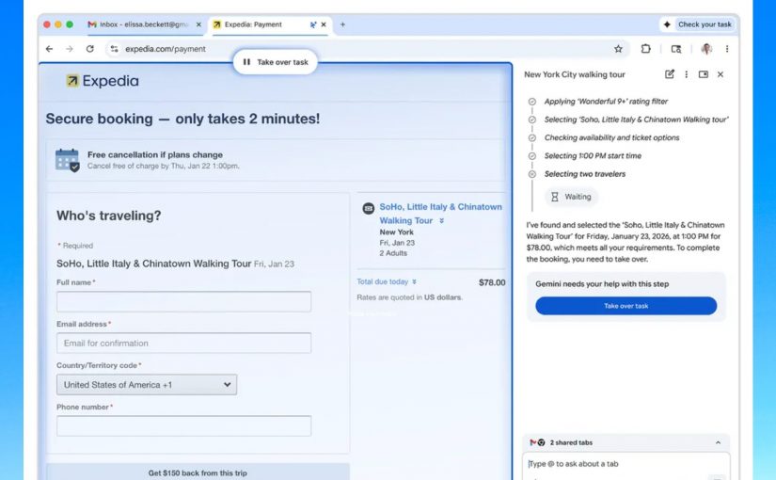Click step Selecting 'Soho, Little Italy & Chinatown Walking tour'

point(637,120)
